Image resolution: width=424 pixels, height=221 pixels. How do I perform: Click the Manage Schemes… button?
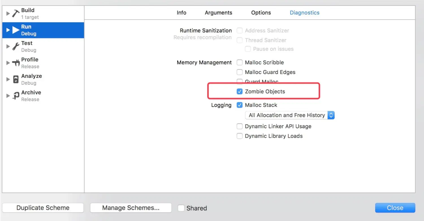coord(131,208)
